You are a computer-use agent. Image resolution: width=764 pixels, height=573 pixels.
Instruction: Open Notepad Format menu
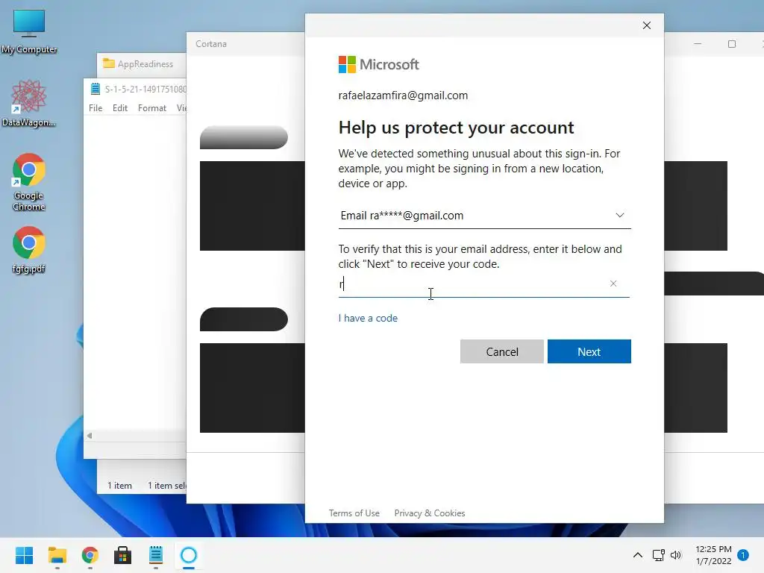(152, 108)
